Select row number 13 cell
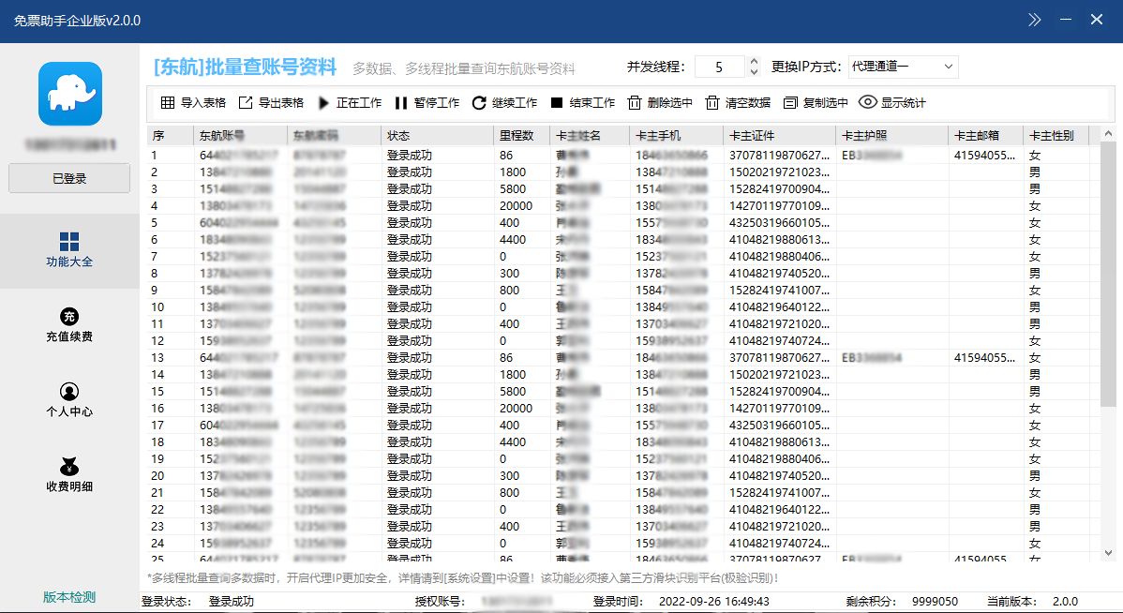The height and width of the screenshot is (613, 1123). pos(157,358)
